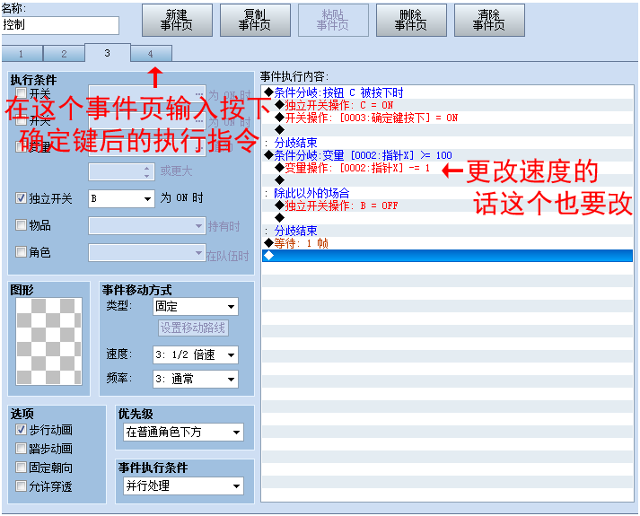Click the 复制事件页 button

click(255, 21)
